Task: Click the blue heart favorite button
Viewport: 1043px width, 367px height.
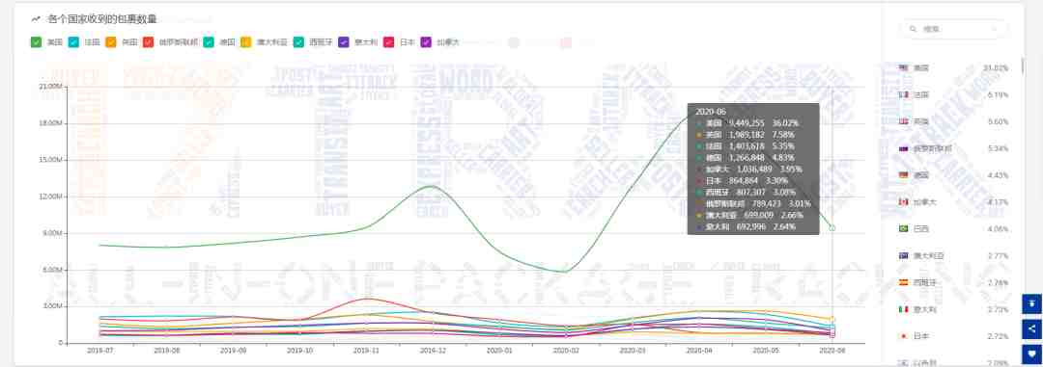Action: click(x=1031, y=354)
